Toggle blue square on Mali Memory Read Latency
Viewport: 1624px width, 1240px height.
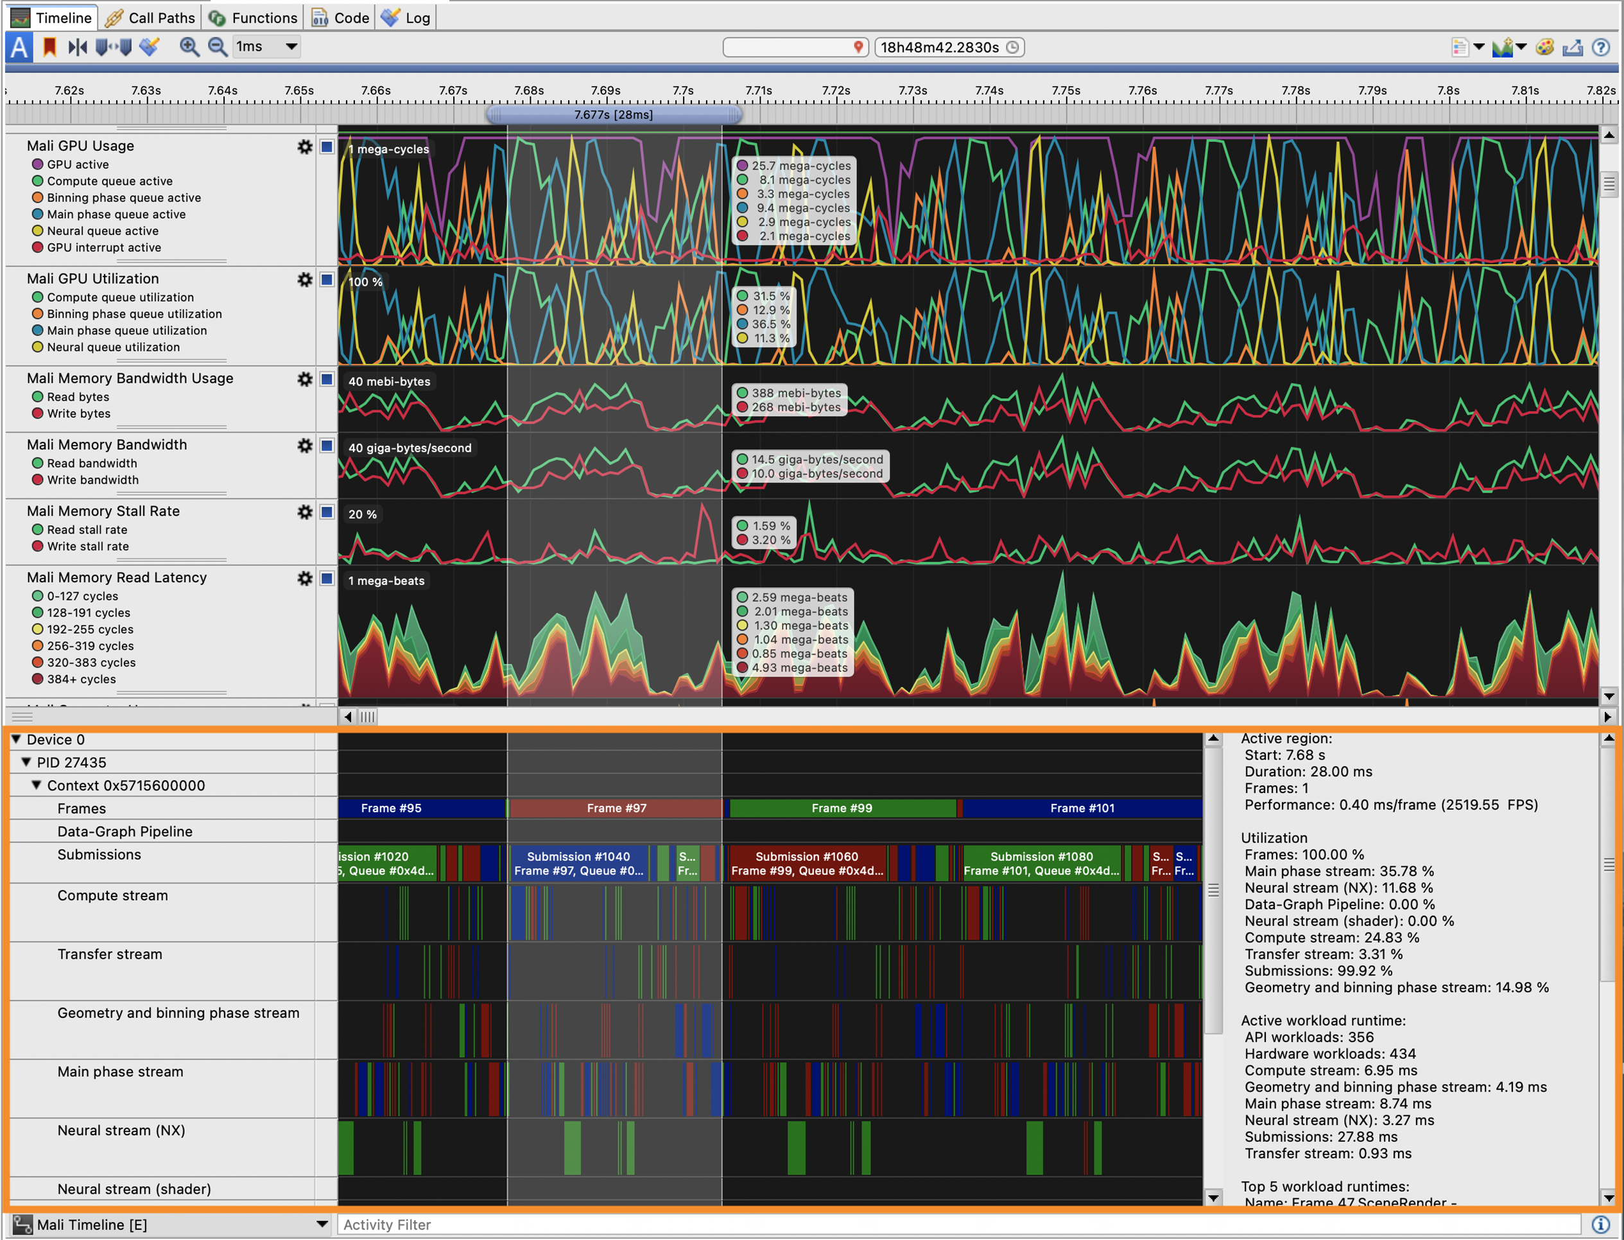click(327, 578)
